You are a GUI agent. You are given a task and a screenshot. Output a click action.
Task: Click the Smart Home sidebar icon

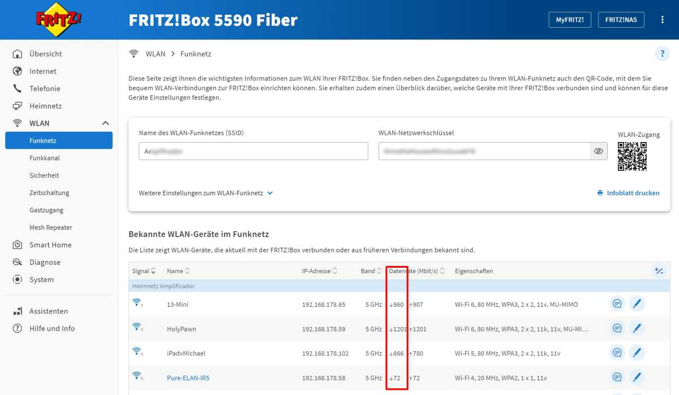[x=18, y=245]
